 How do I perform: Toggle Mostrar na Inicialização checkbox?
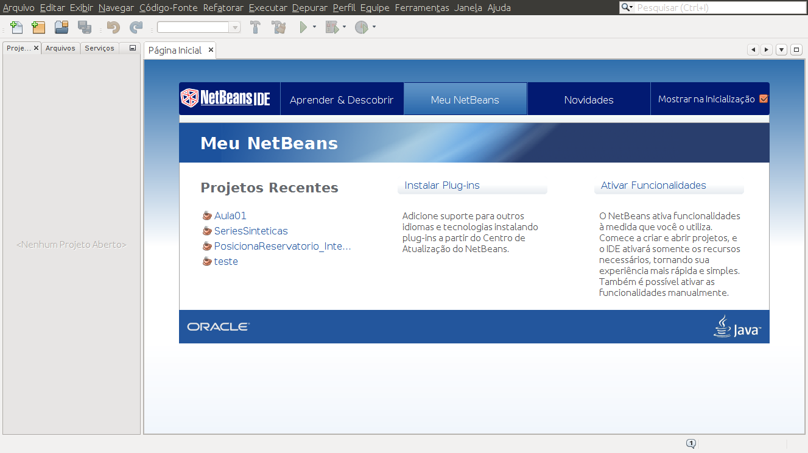764,99
